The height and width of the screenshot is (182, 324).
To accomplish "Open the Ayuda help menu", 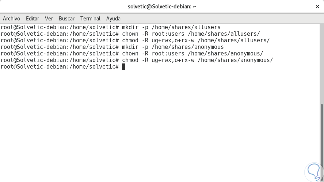I will (113, 18).
